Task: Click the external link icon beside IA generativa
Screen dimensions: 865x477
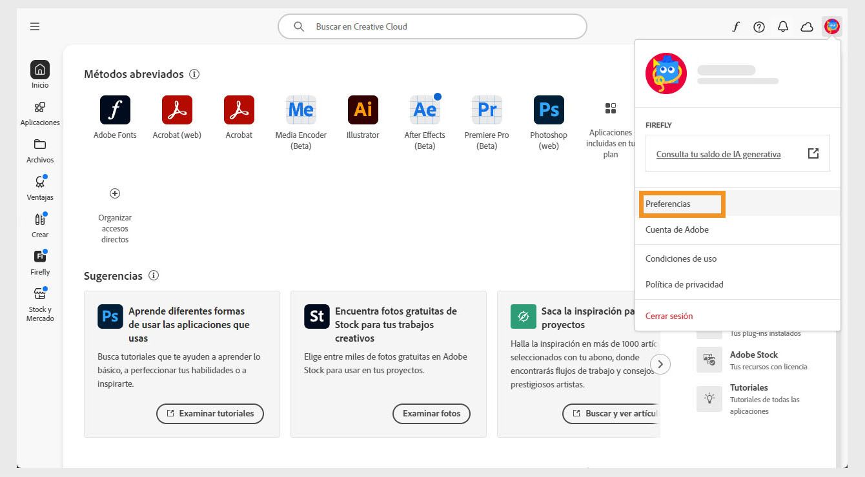Action: click(813, 153)
